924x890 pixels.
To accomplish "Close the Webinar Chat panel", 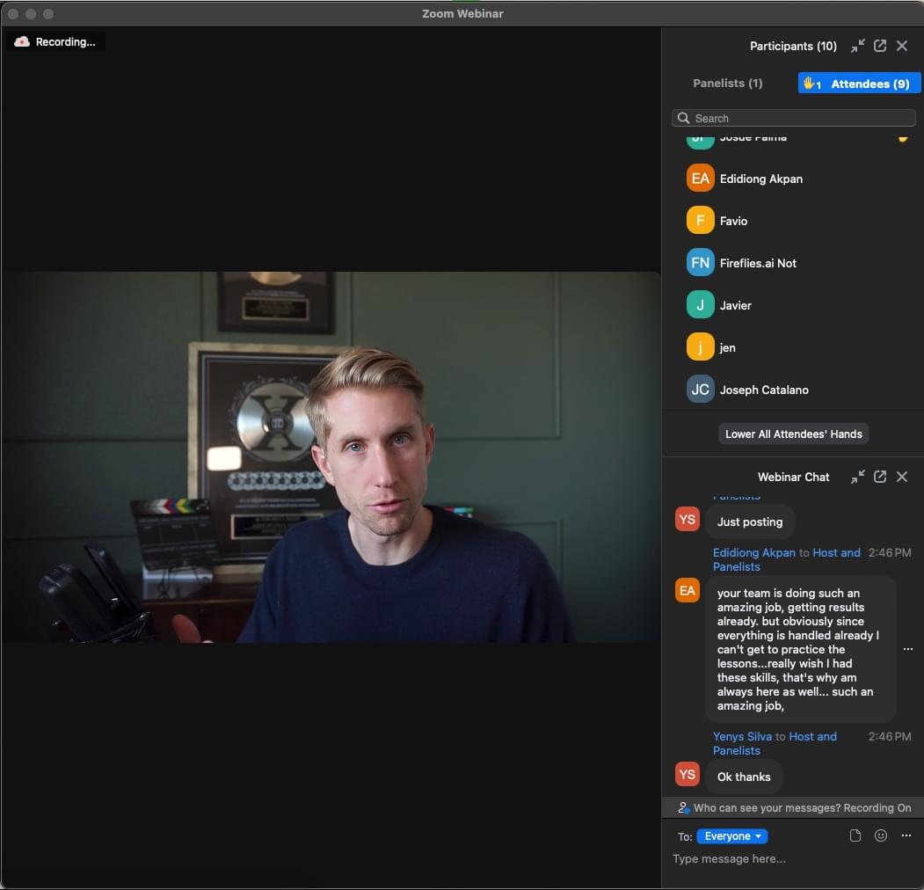I will click(x=901, y=477).
